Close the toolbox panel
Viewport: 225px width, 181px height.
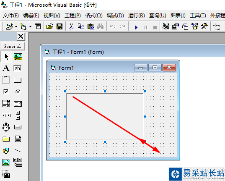point(21,37)
